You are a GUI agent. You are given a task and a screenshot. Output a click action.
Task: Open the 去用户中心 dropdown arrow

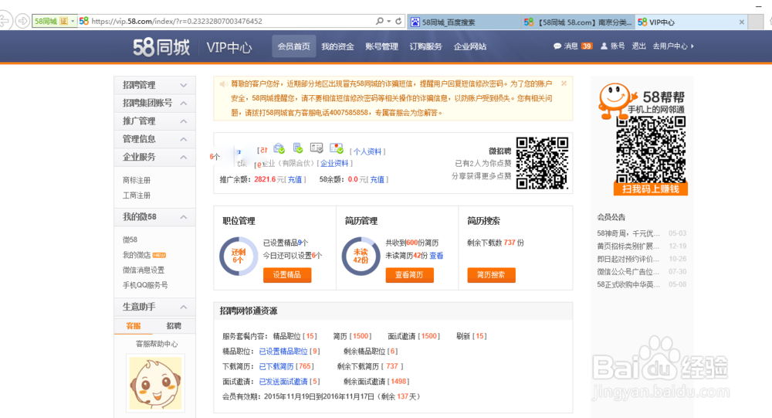click(692, 46)
